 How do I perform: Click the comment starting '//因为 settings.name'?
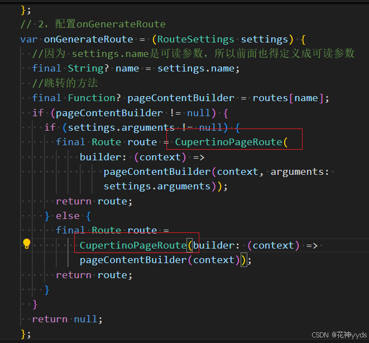[x=193, y=54]
